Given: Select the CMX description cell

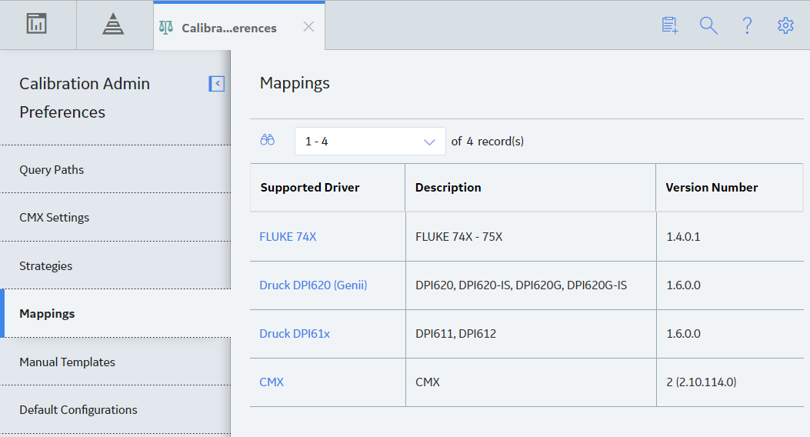Looking at the screenshot, I should click(x=531, y=382).
